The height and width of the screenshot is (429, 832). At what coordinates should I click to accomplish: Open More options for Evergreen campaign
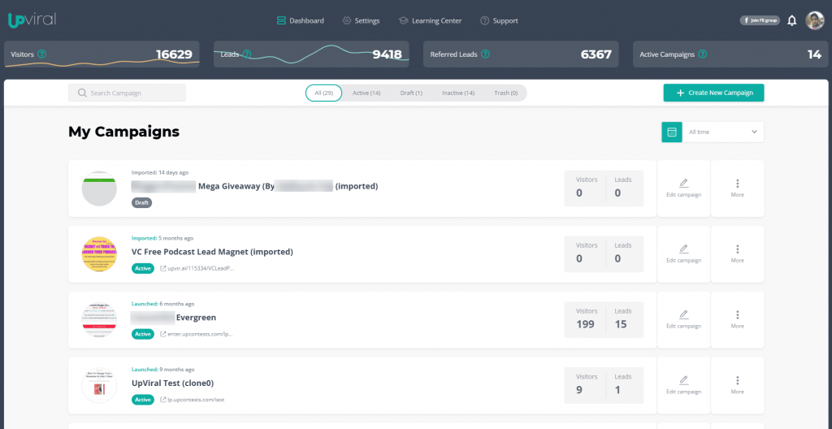737,319
